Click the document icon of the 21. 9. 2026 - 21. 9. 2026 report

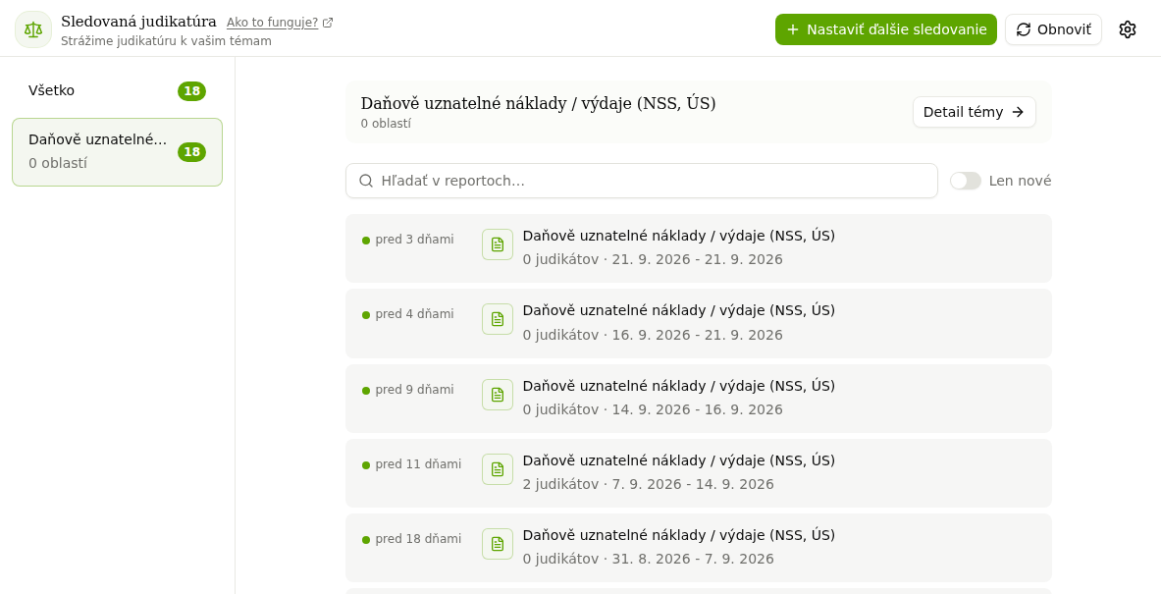[x=498, y=244]
